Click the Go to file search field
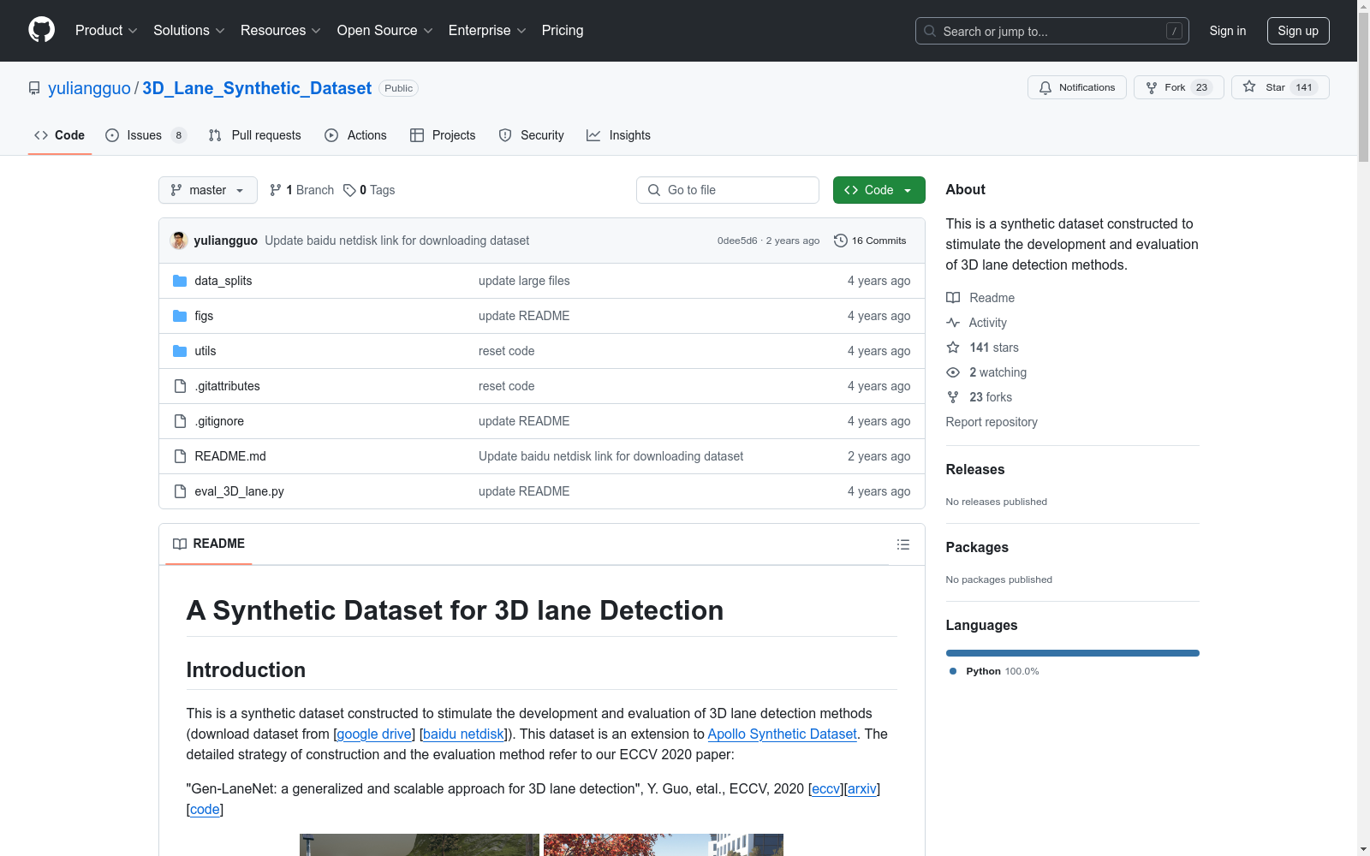Image resolution: width=1370 pixels, height=856 pixels. click(728, 190)
